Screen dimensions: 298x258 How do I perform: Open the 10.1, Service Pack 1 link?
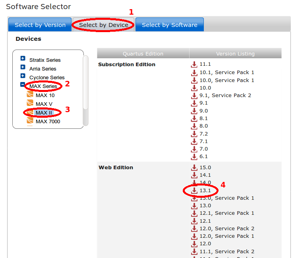pyautogui.click(x=227, y=73)
